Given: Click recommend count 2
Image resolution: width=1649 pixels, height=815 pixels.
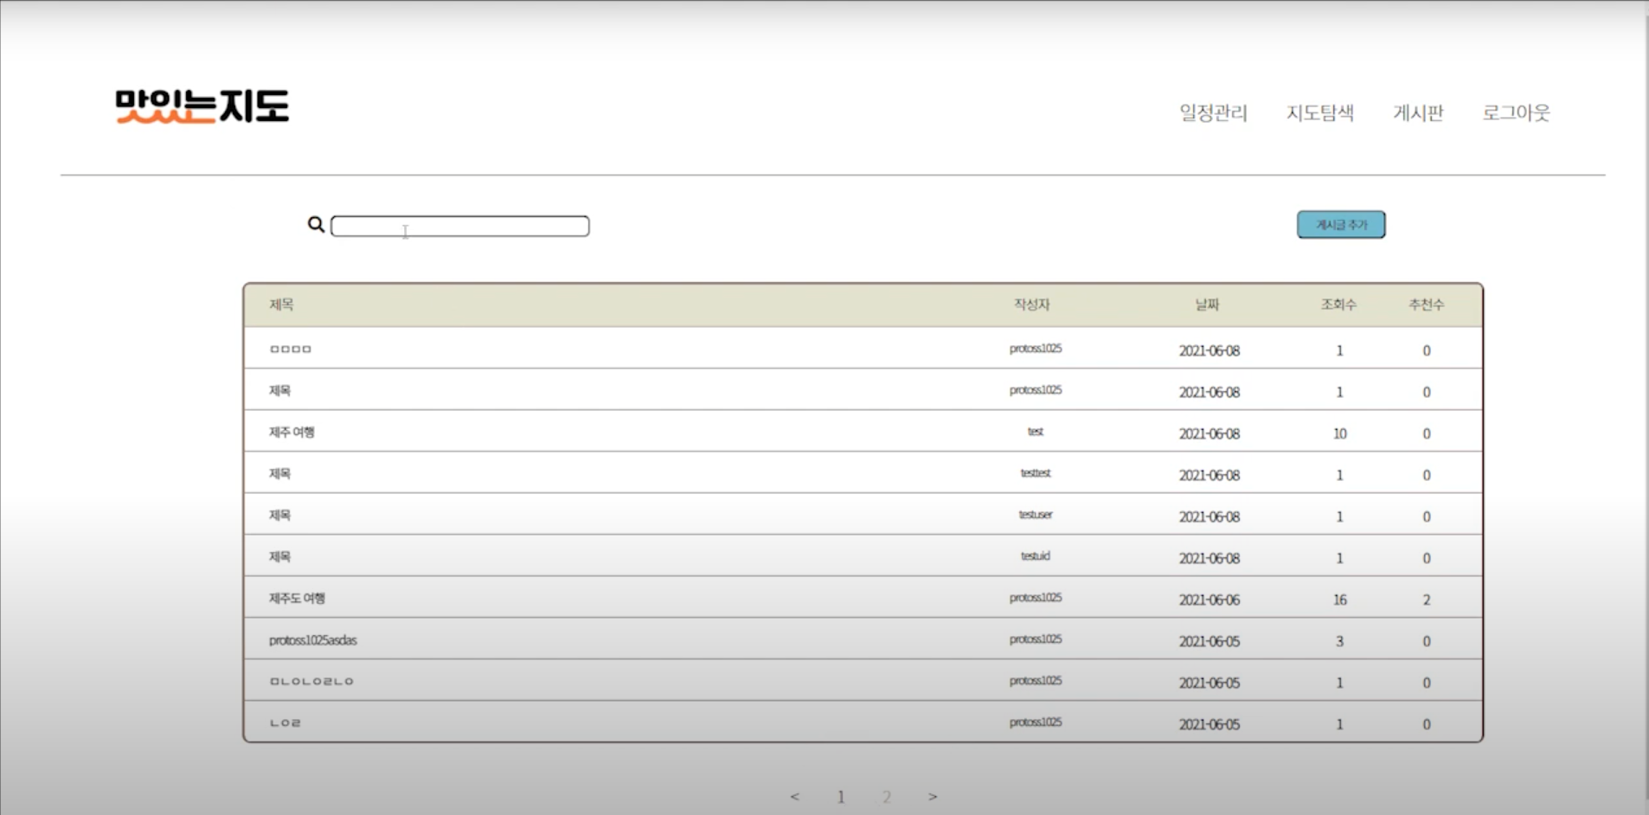Looking at the screenshot, I should [x=1427, y=600].
